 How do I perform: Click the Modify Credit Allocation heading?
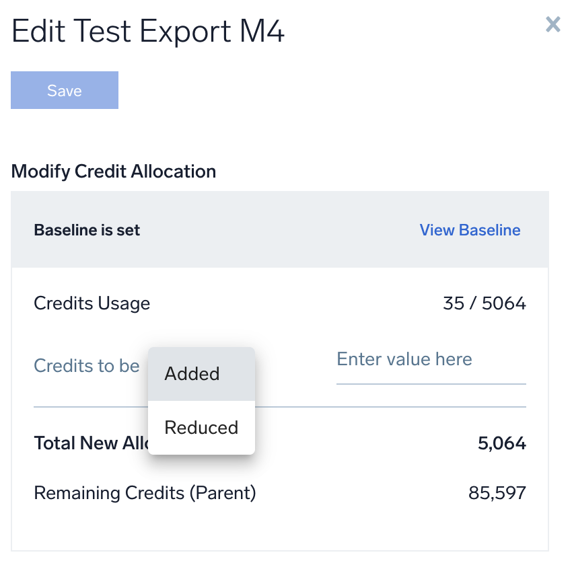pos(114,172)
